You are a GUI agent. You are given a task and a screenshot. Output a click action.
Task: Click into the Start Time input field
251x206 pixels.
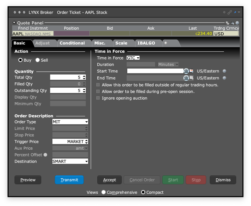tap(155, 71)
